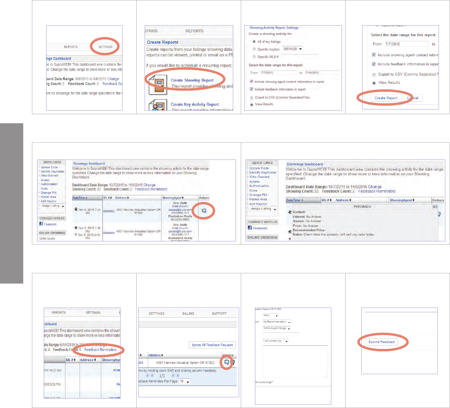Click Order Supra link under ONLINE ORDERING
Screen dimensions: 450x408
point(47,238)
